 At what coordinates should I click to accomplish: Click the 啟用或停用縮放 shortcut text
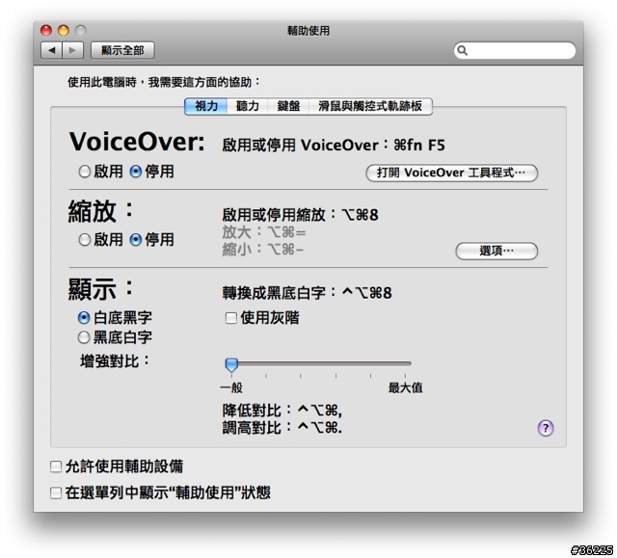click(x=300, y=215)
